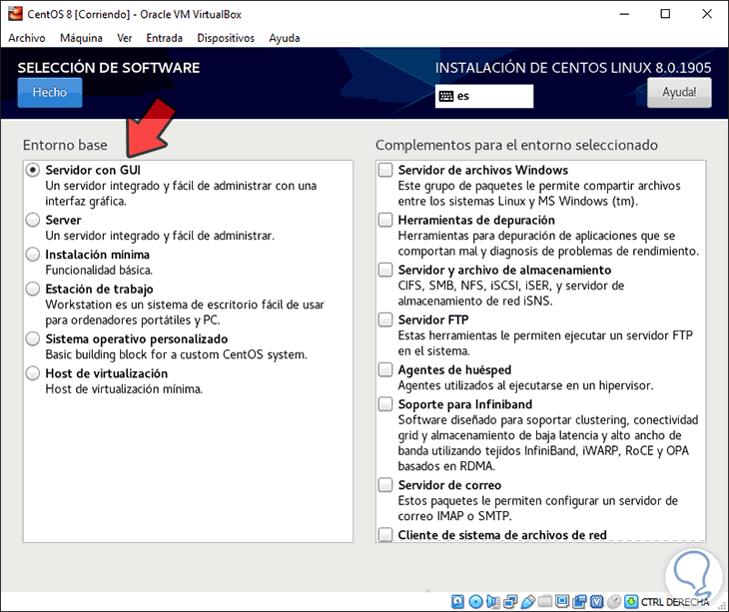Click 'Agentes utilizados al ejecutarse en un hipervisor.'
Image resolution: width=729 pixels, height=612 pixels.
tap(526, 385)
